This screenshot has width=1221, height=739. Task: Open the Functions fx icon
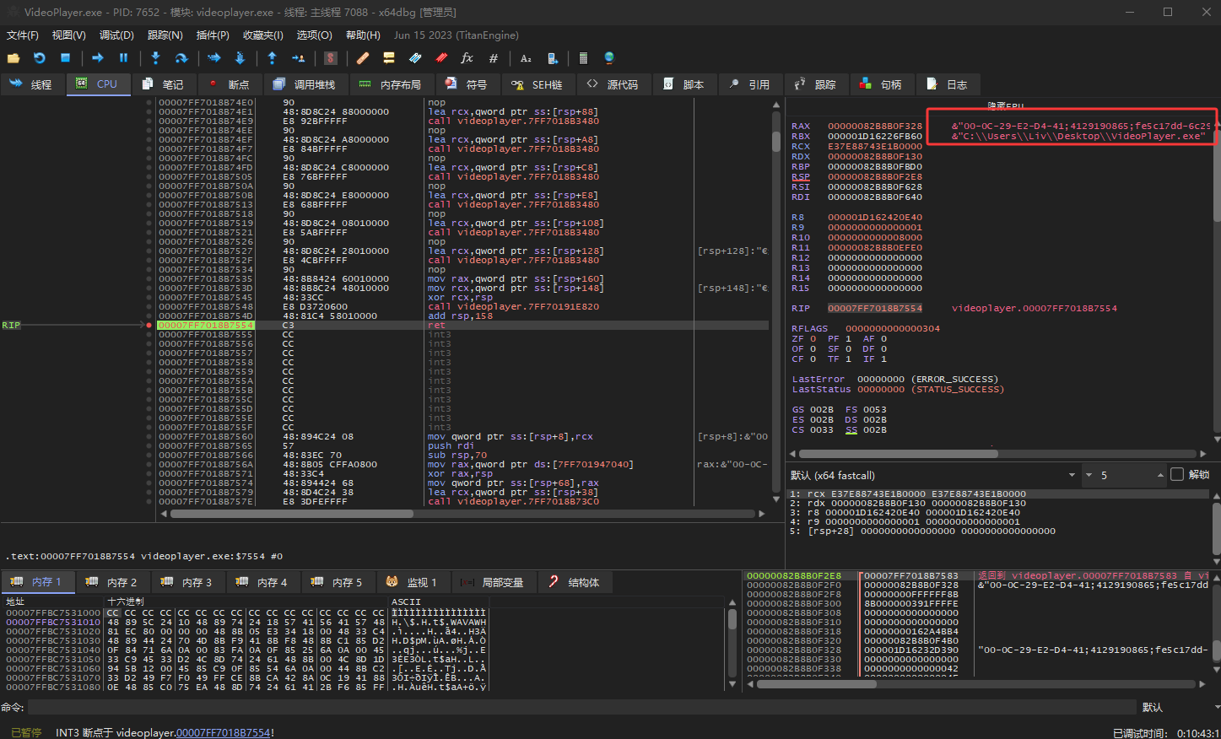pos(467,58)
